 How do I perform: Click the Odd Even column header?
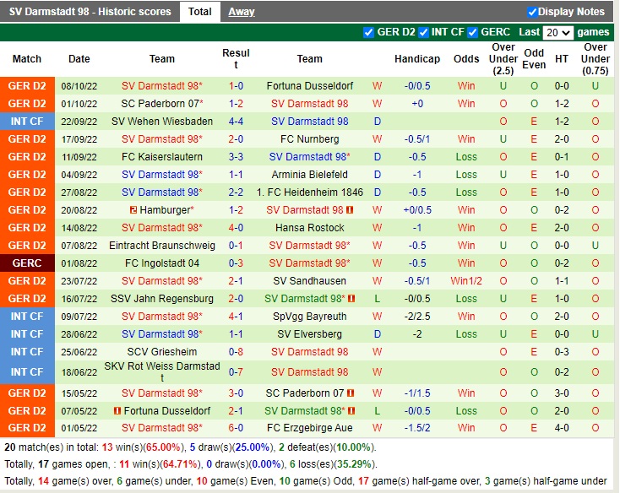coord(534,59)
